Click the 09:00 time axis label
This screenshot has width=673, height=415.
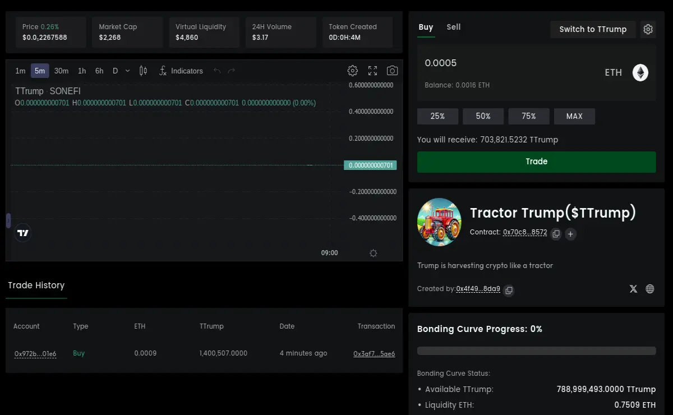pos(329,253)
